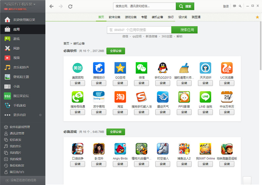This screenshot has width=262, height=185.
Task: Click the LINE 连我 green icon
Action: pyautogui.click(x=205, y=97)
